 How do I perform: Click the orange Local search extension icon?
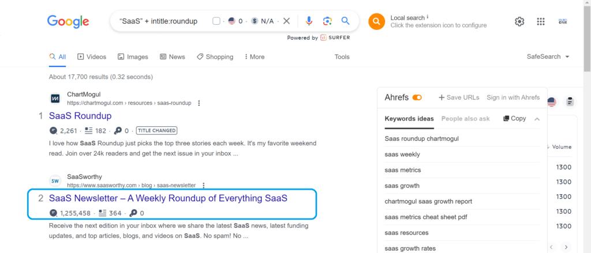(x=376, y=21)
